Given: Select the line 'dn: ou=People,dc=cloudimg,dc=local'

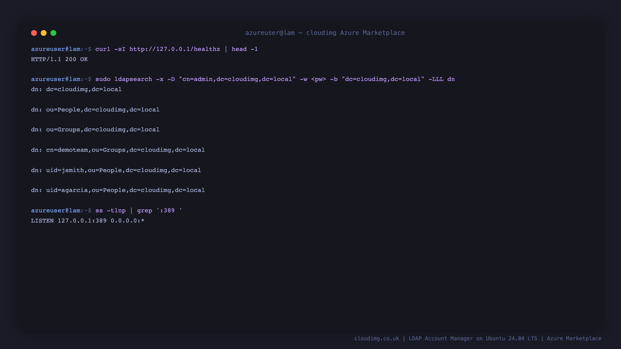Looking at the screenshot, I should pos(95,110).
